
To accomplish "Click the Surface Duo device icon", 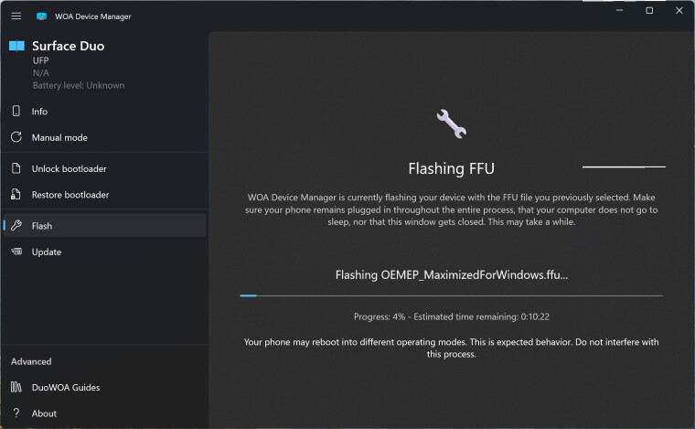I will pos(16,46).
